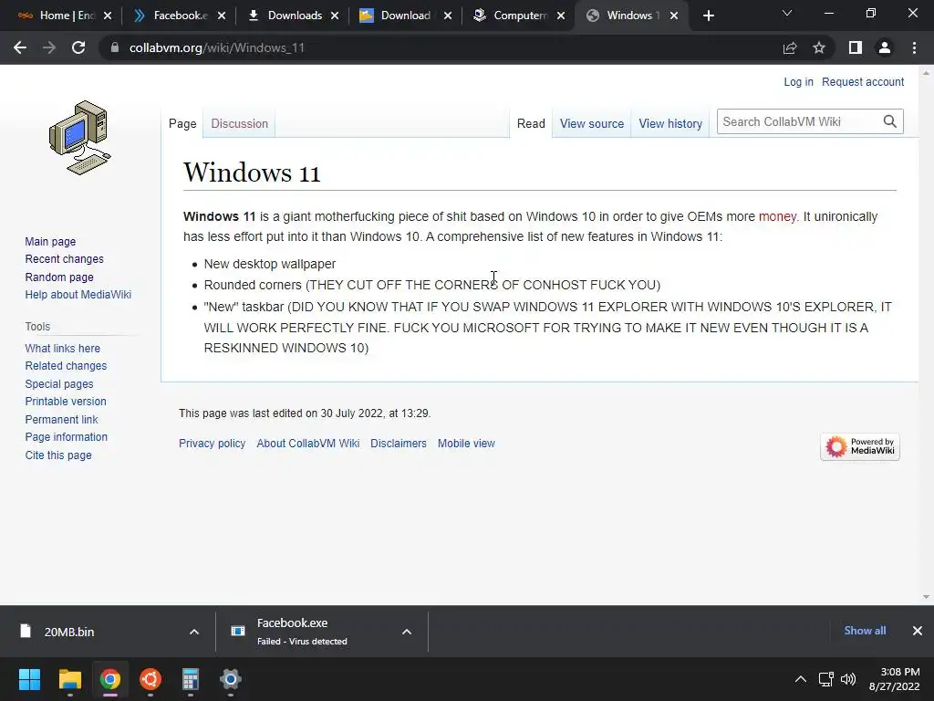Click the Powered by MediaWiki badge
The image size is (934, 701).
[859, 446]
